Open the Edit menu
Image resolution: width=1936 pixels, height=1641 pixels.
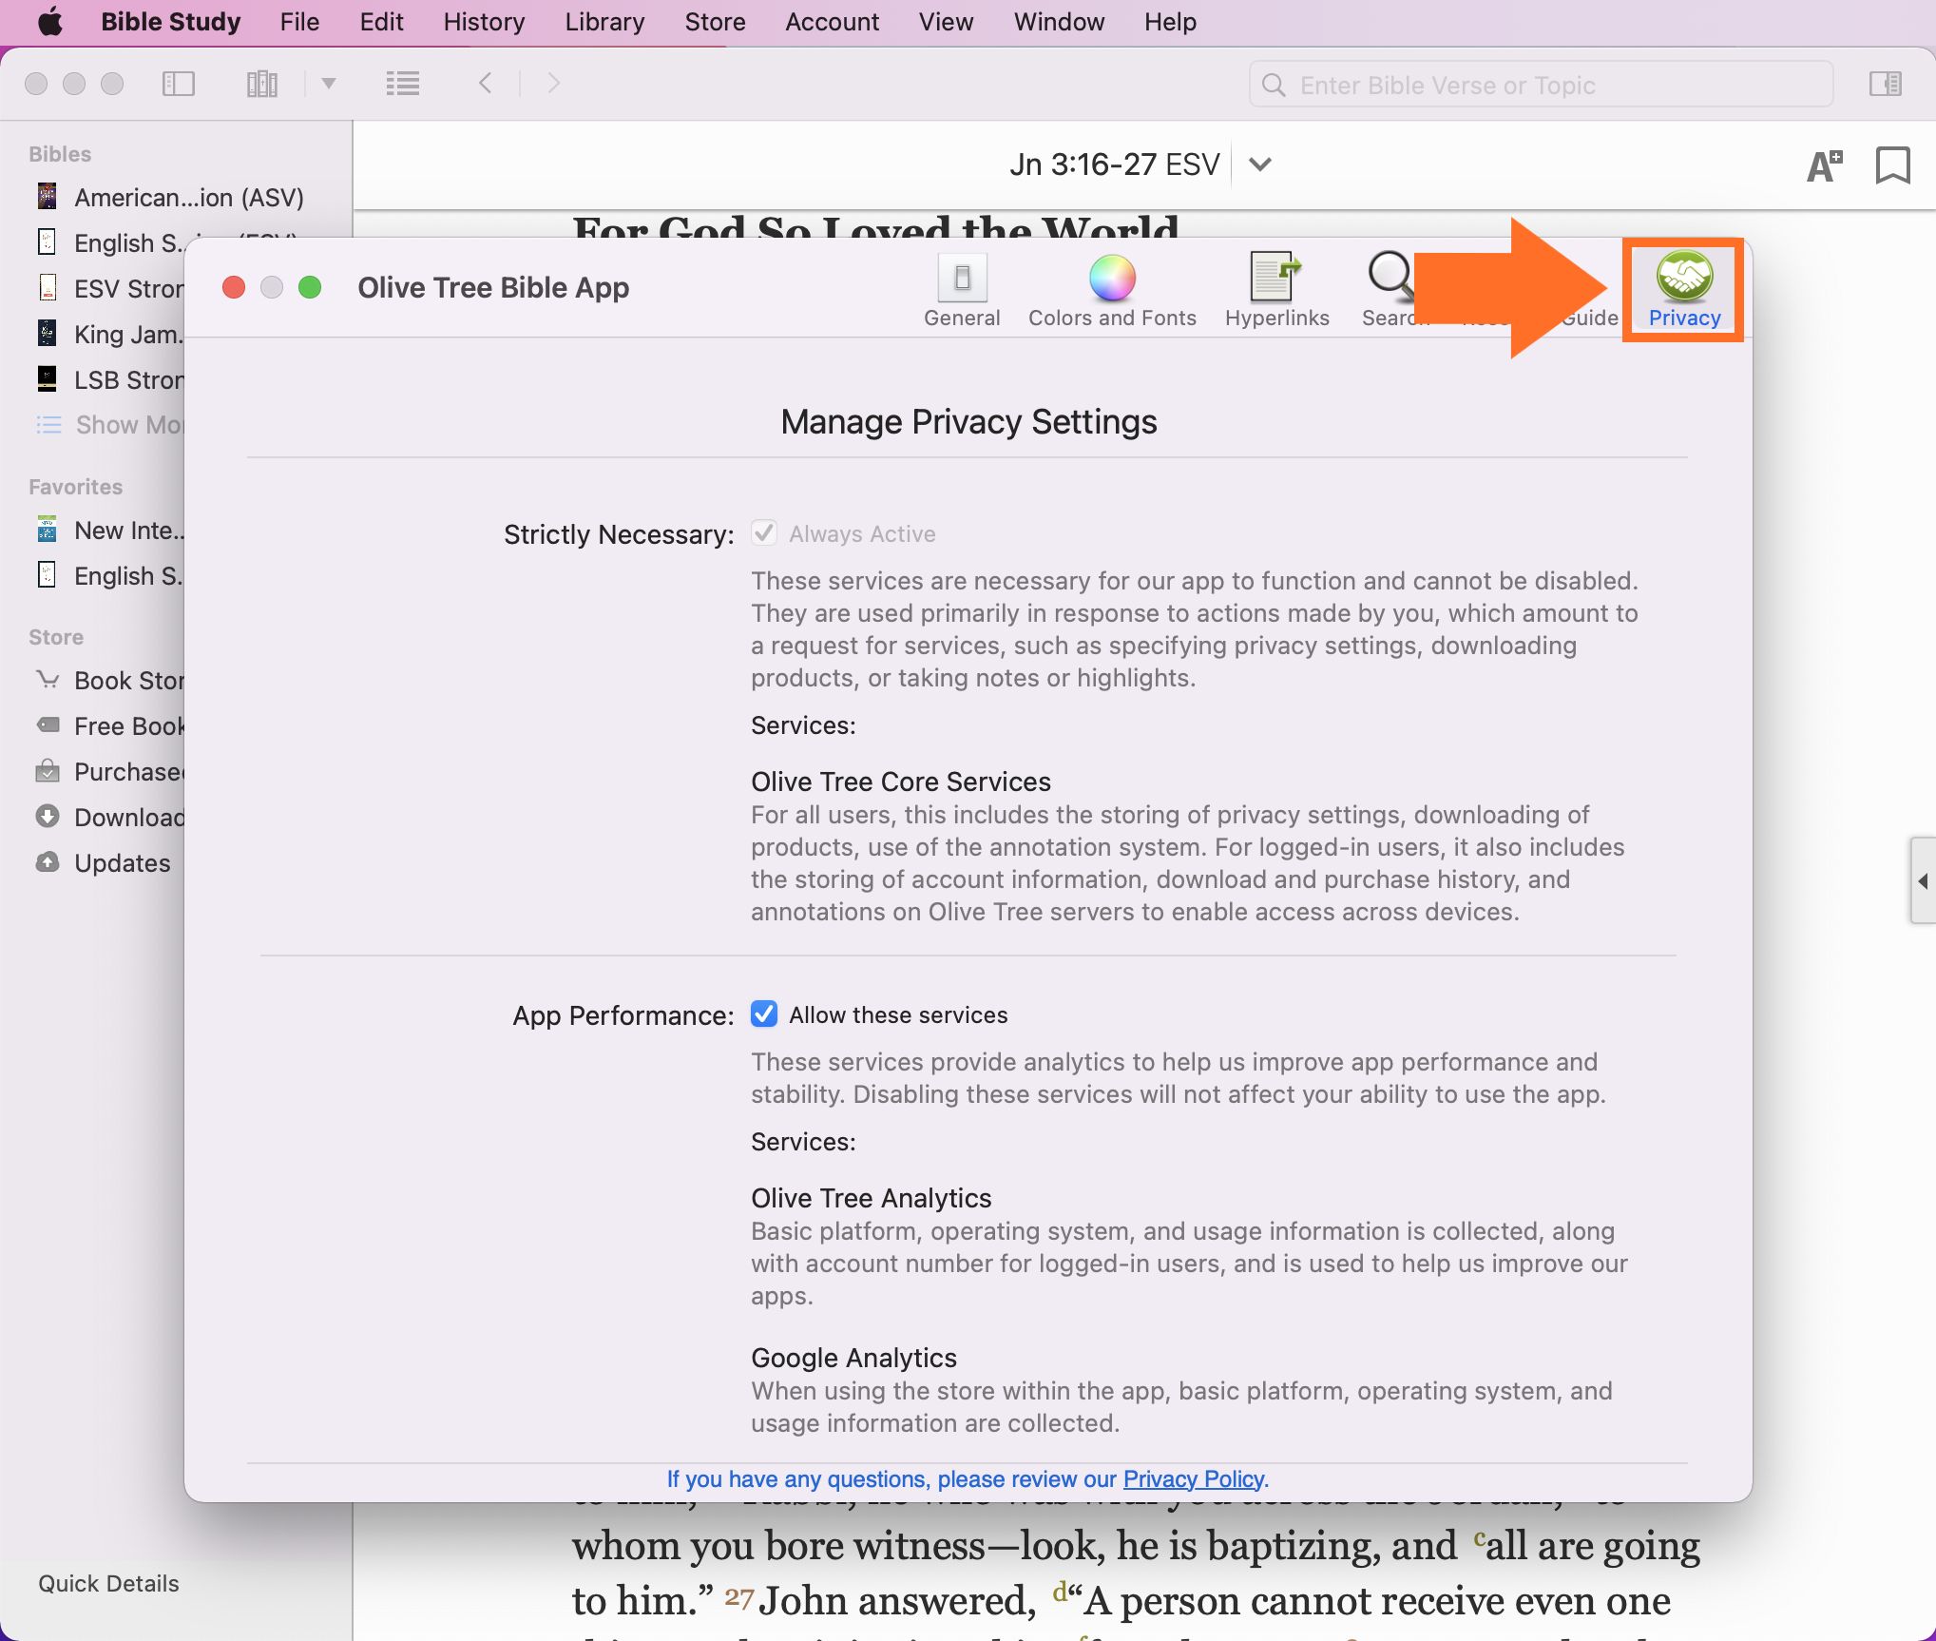(x=381, y=22)
